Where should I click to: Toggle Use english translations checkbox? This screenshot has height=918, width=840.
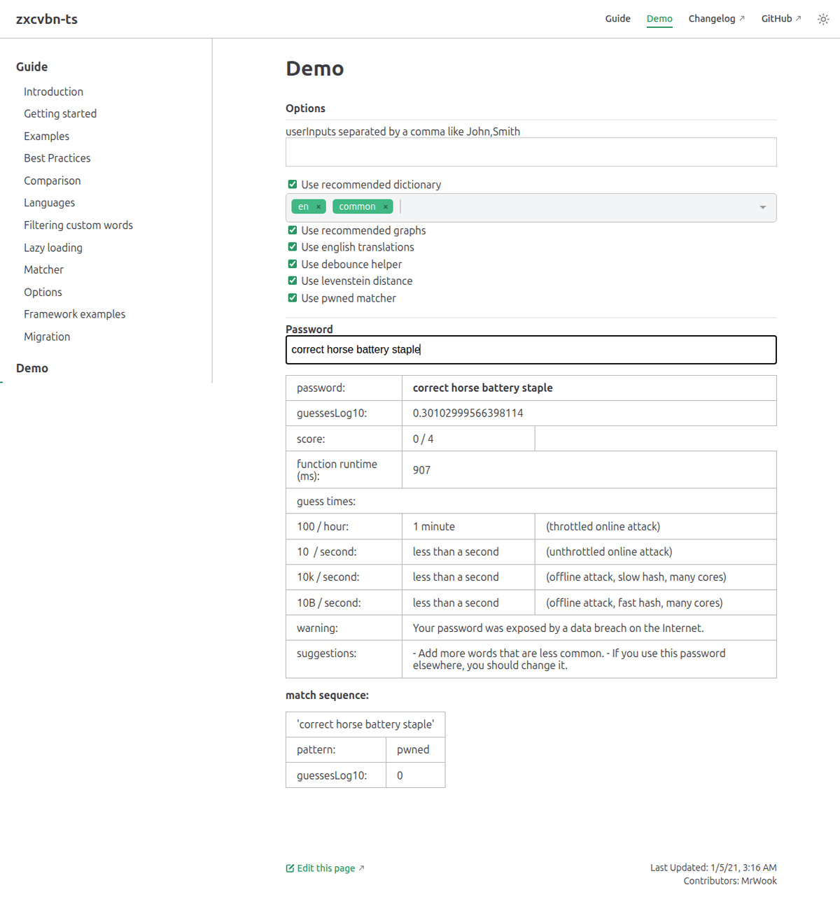[x=293, y=247]
